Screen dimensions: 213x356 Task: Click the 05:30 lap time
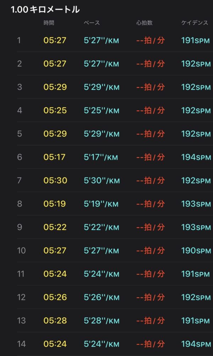(55, 181)
